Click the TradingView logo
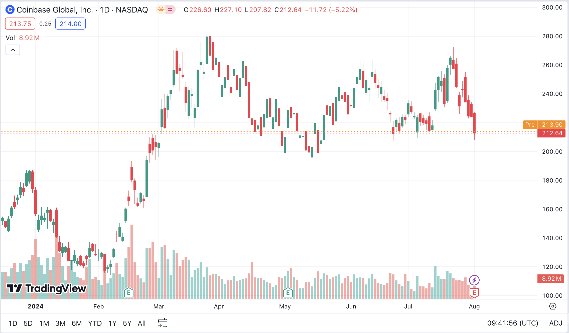The height and width of the screenshot is (333, 569). pos(47,288)
